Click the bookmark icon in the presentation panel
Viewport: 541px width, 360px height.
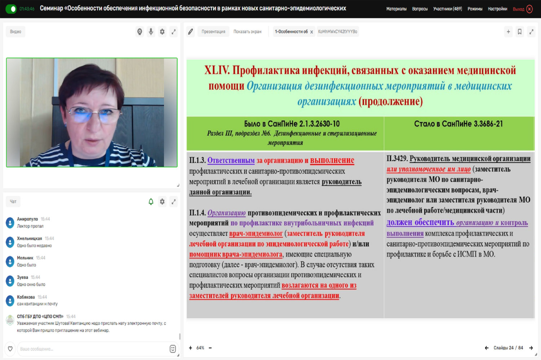(520, 32)
